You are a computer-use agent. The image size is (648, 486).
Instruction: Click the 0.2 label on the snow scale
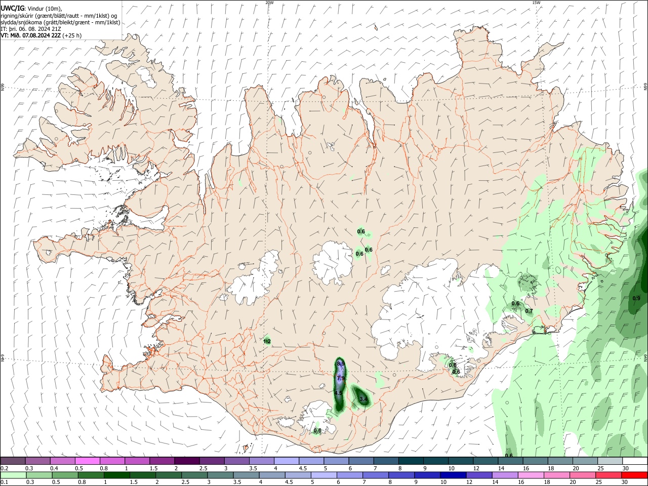coord(4,468)
